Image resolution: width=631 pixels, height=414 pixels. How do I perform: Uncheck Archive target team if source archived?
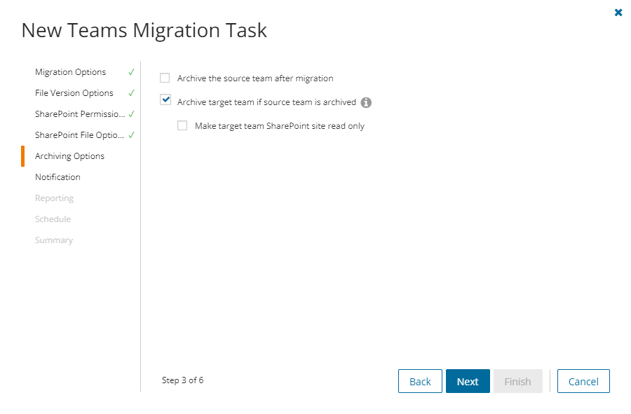(x=165, y=101)
